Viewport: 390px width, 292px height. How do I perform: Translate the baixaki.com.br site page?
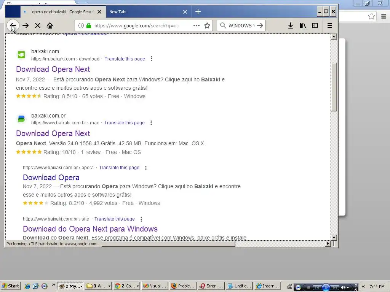click(x=115, y=219)
